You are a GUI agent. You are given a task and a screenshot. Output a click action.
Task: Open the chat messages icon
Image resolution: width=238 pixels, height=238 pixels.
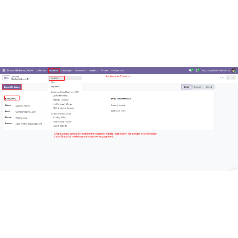tap(191, 70)
